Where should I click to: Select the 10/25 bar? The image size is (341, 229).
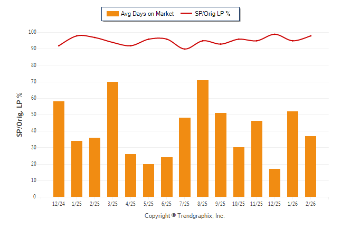pyautogui.click(x=239, y=172)
